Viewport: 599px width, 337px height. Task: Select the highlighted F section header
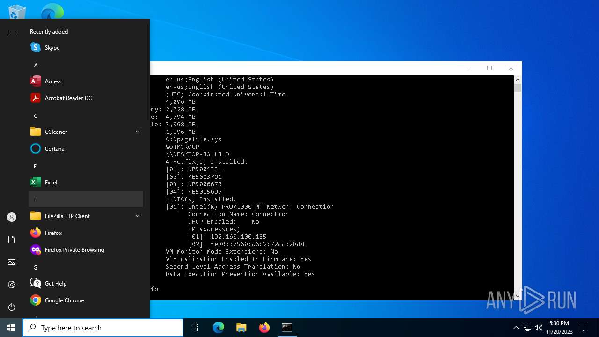(x=86, y=199)
